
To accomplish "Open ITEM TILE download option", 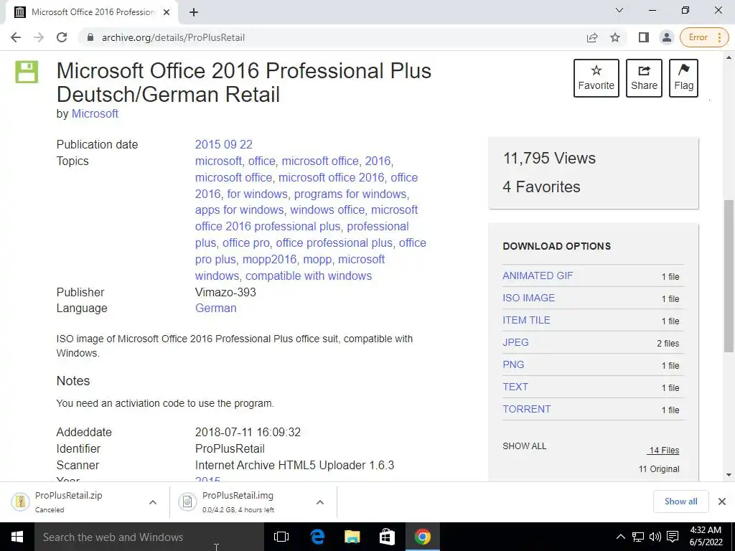I will (x=526, y=320).
